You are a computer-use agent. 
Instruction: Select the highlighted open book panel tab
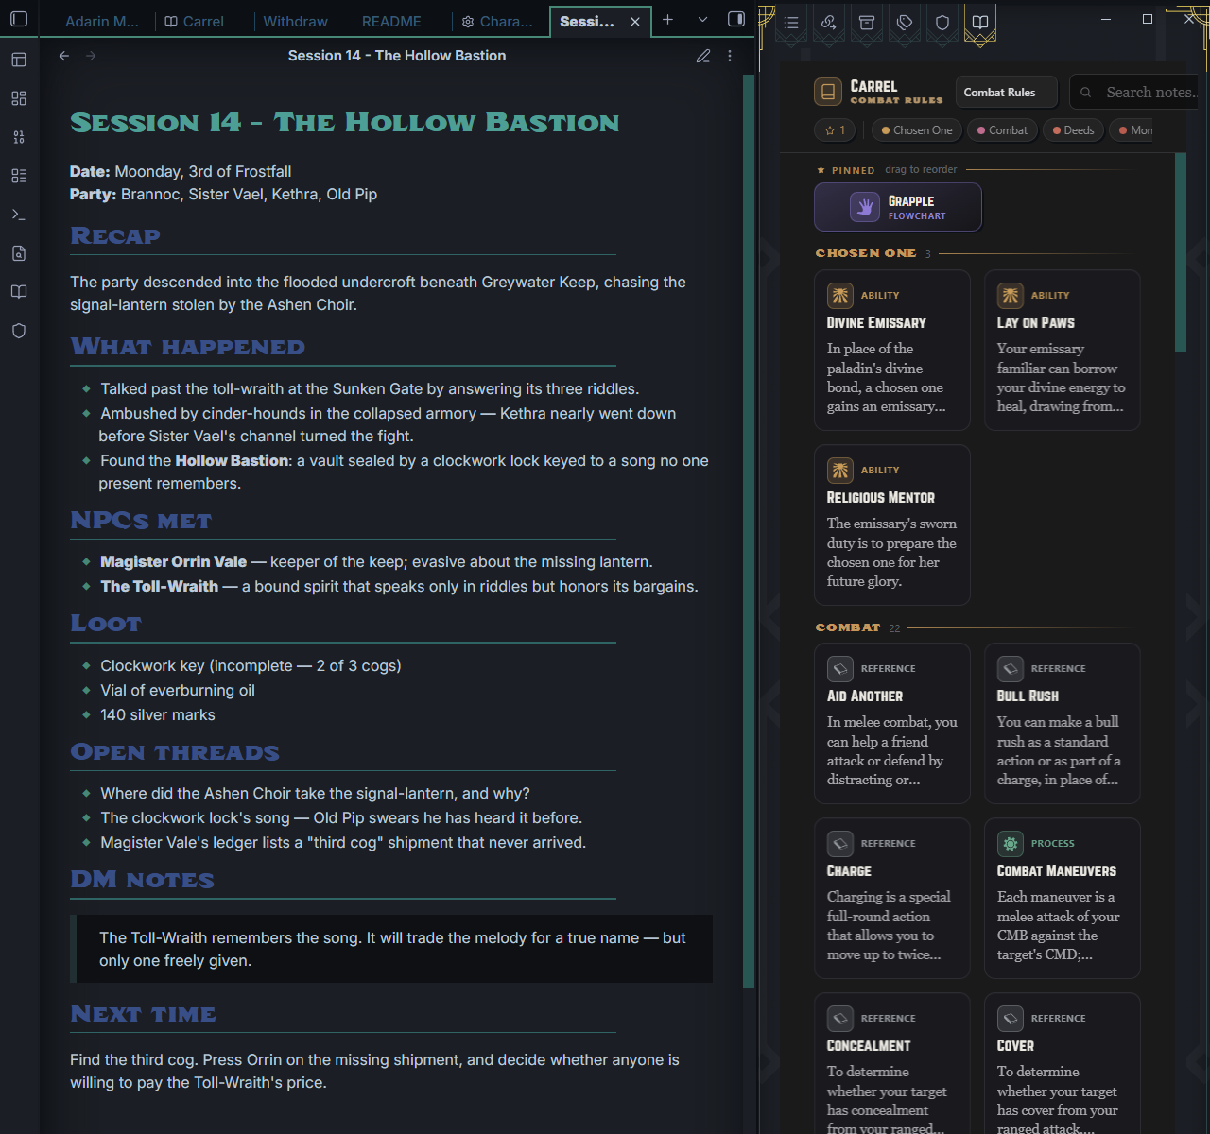click(x=980, y=23)
